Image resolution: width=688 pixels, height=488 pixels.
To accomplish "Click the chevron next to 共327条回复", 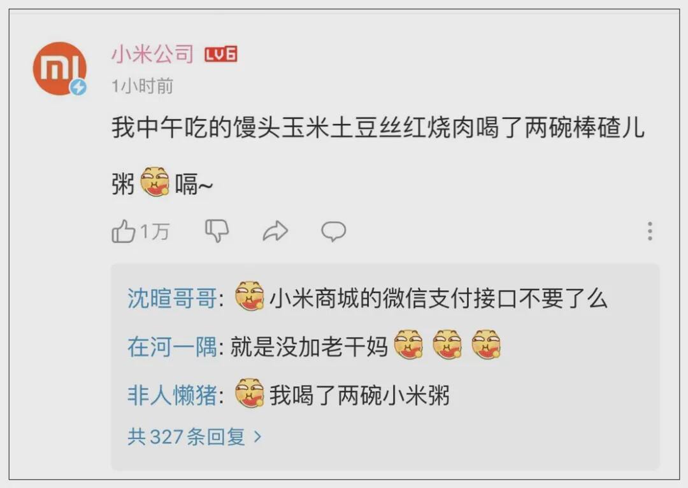I will 258,436.
